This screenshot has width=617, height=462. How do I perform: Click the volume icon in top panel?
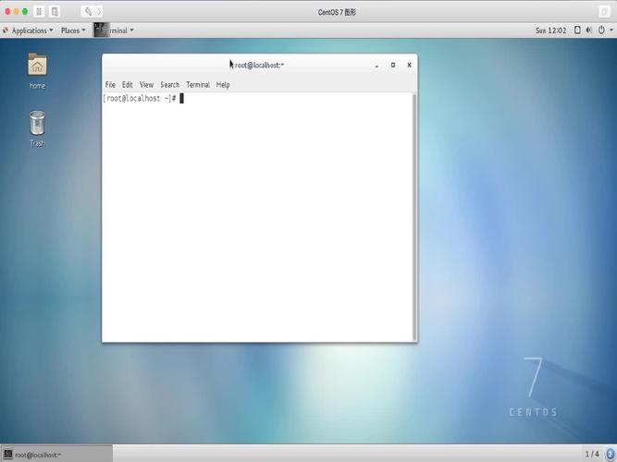coord(589,30)
